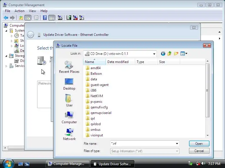
Task: Sort files by Date modified column header
Action: (x=120, y=62)
